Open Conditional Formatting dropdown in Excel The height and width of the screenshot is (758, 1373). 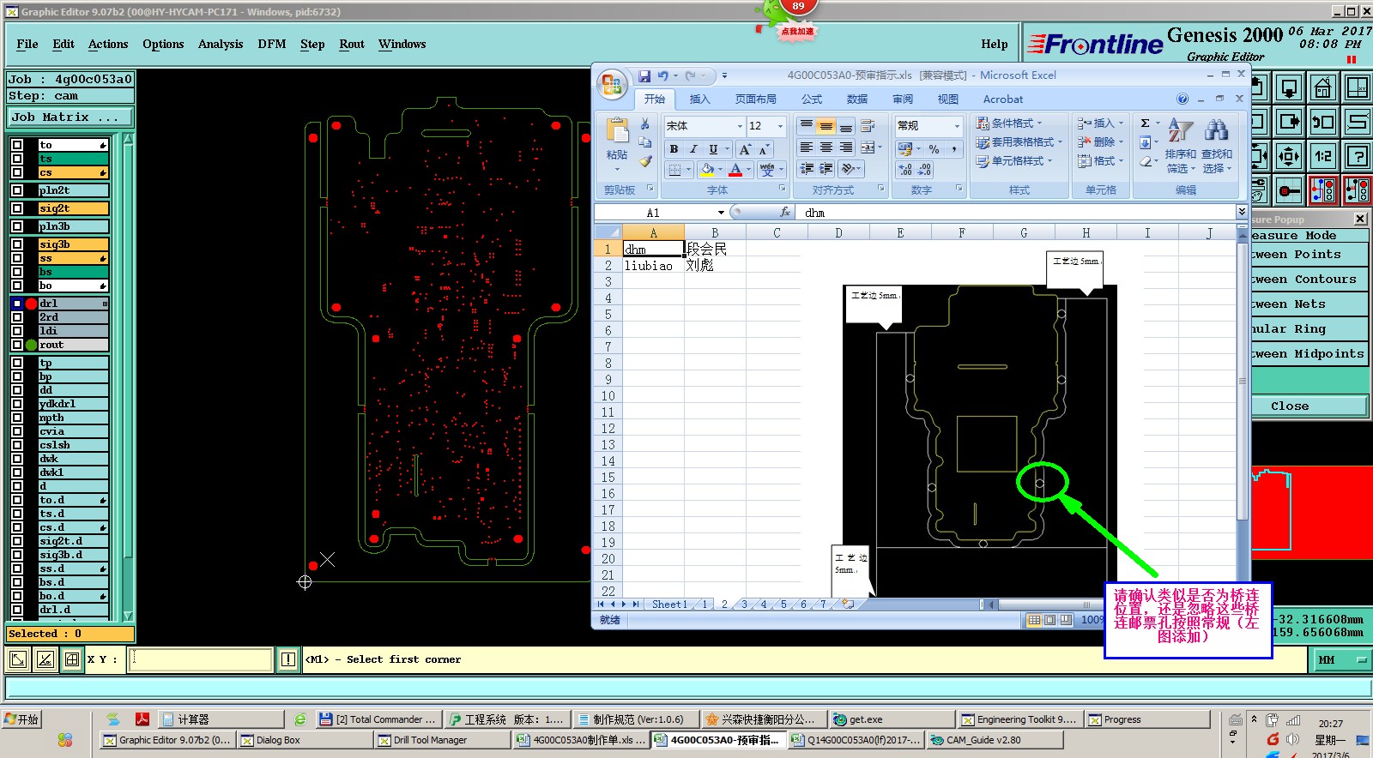[1010, 123]
